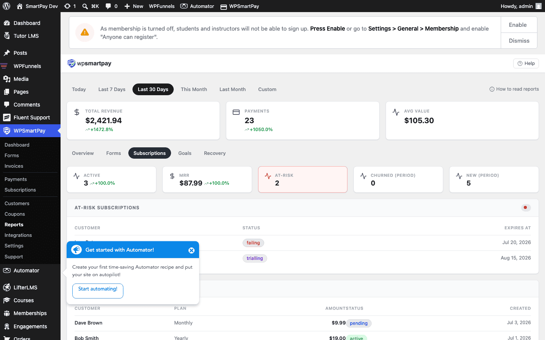Select the Today date range
545x340 pixels.
point(79,90)
